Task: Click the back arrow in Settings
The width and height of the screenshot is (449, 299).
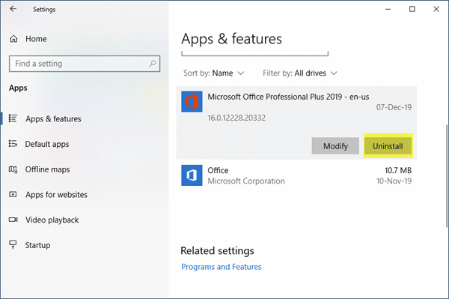Action: pyautogui.click(x=13, y=9)
